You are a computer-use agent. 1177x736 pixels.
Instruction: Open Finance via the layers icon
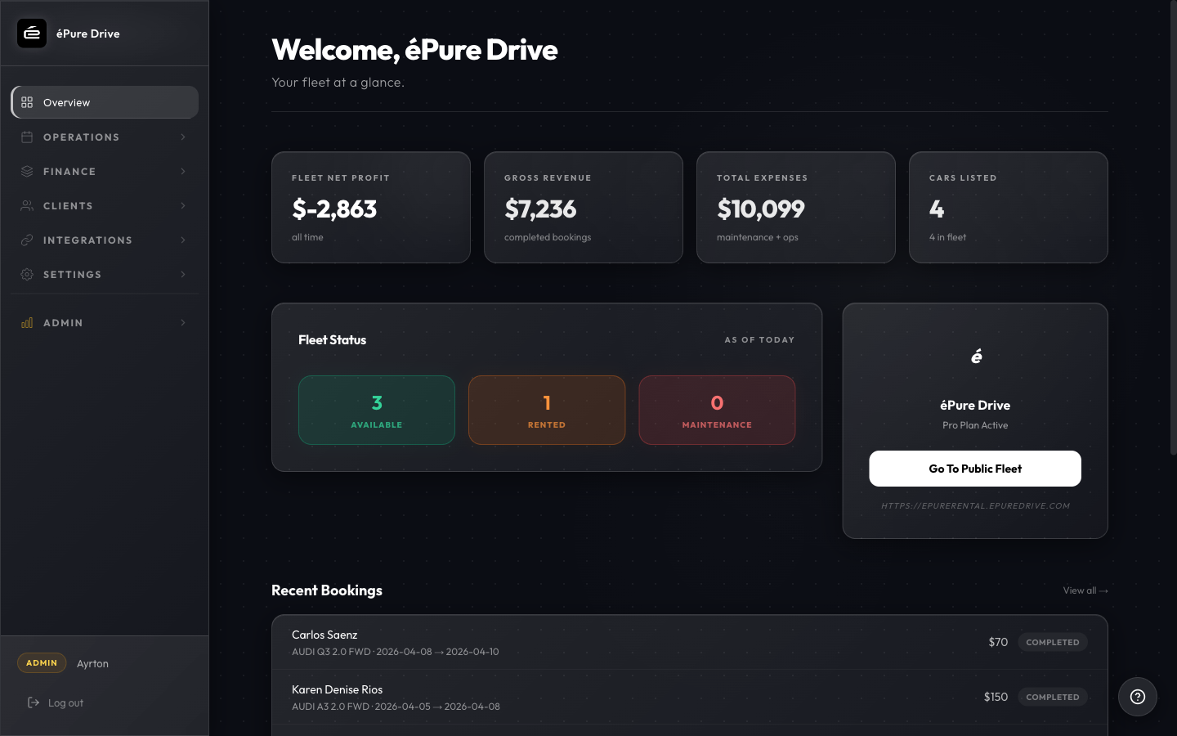click(x=26, y=171)
